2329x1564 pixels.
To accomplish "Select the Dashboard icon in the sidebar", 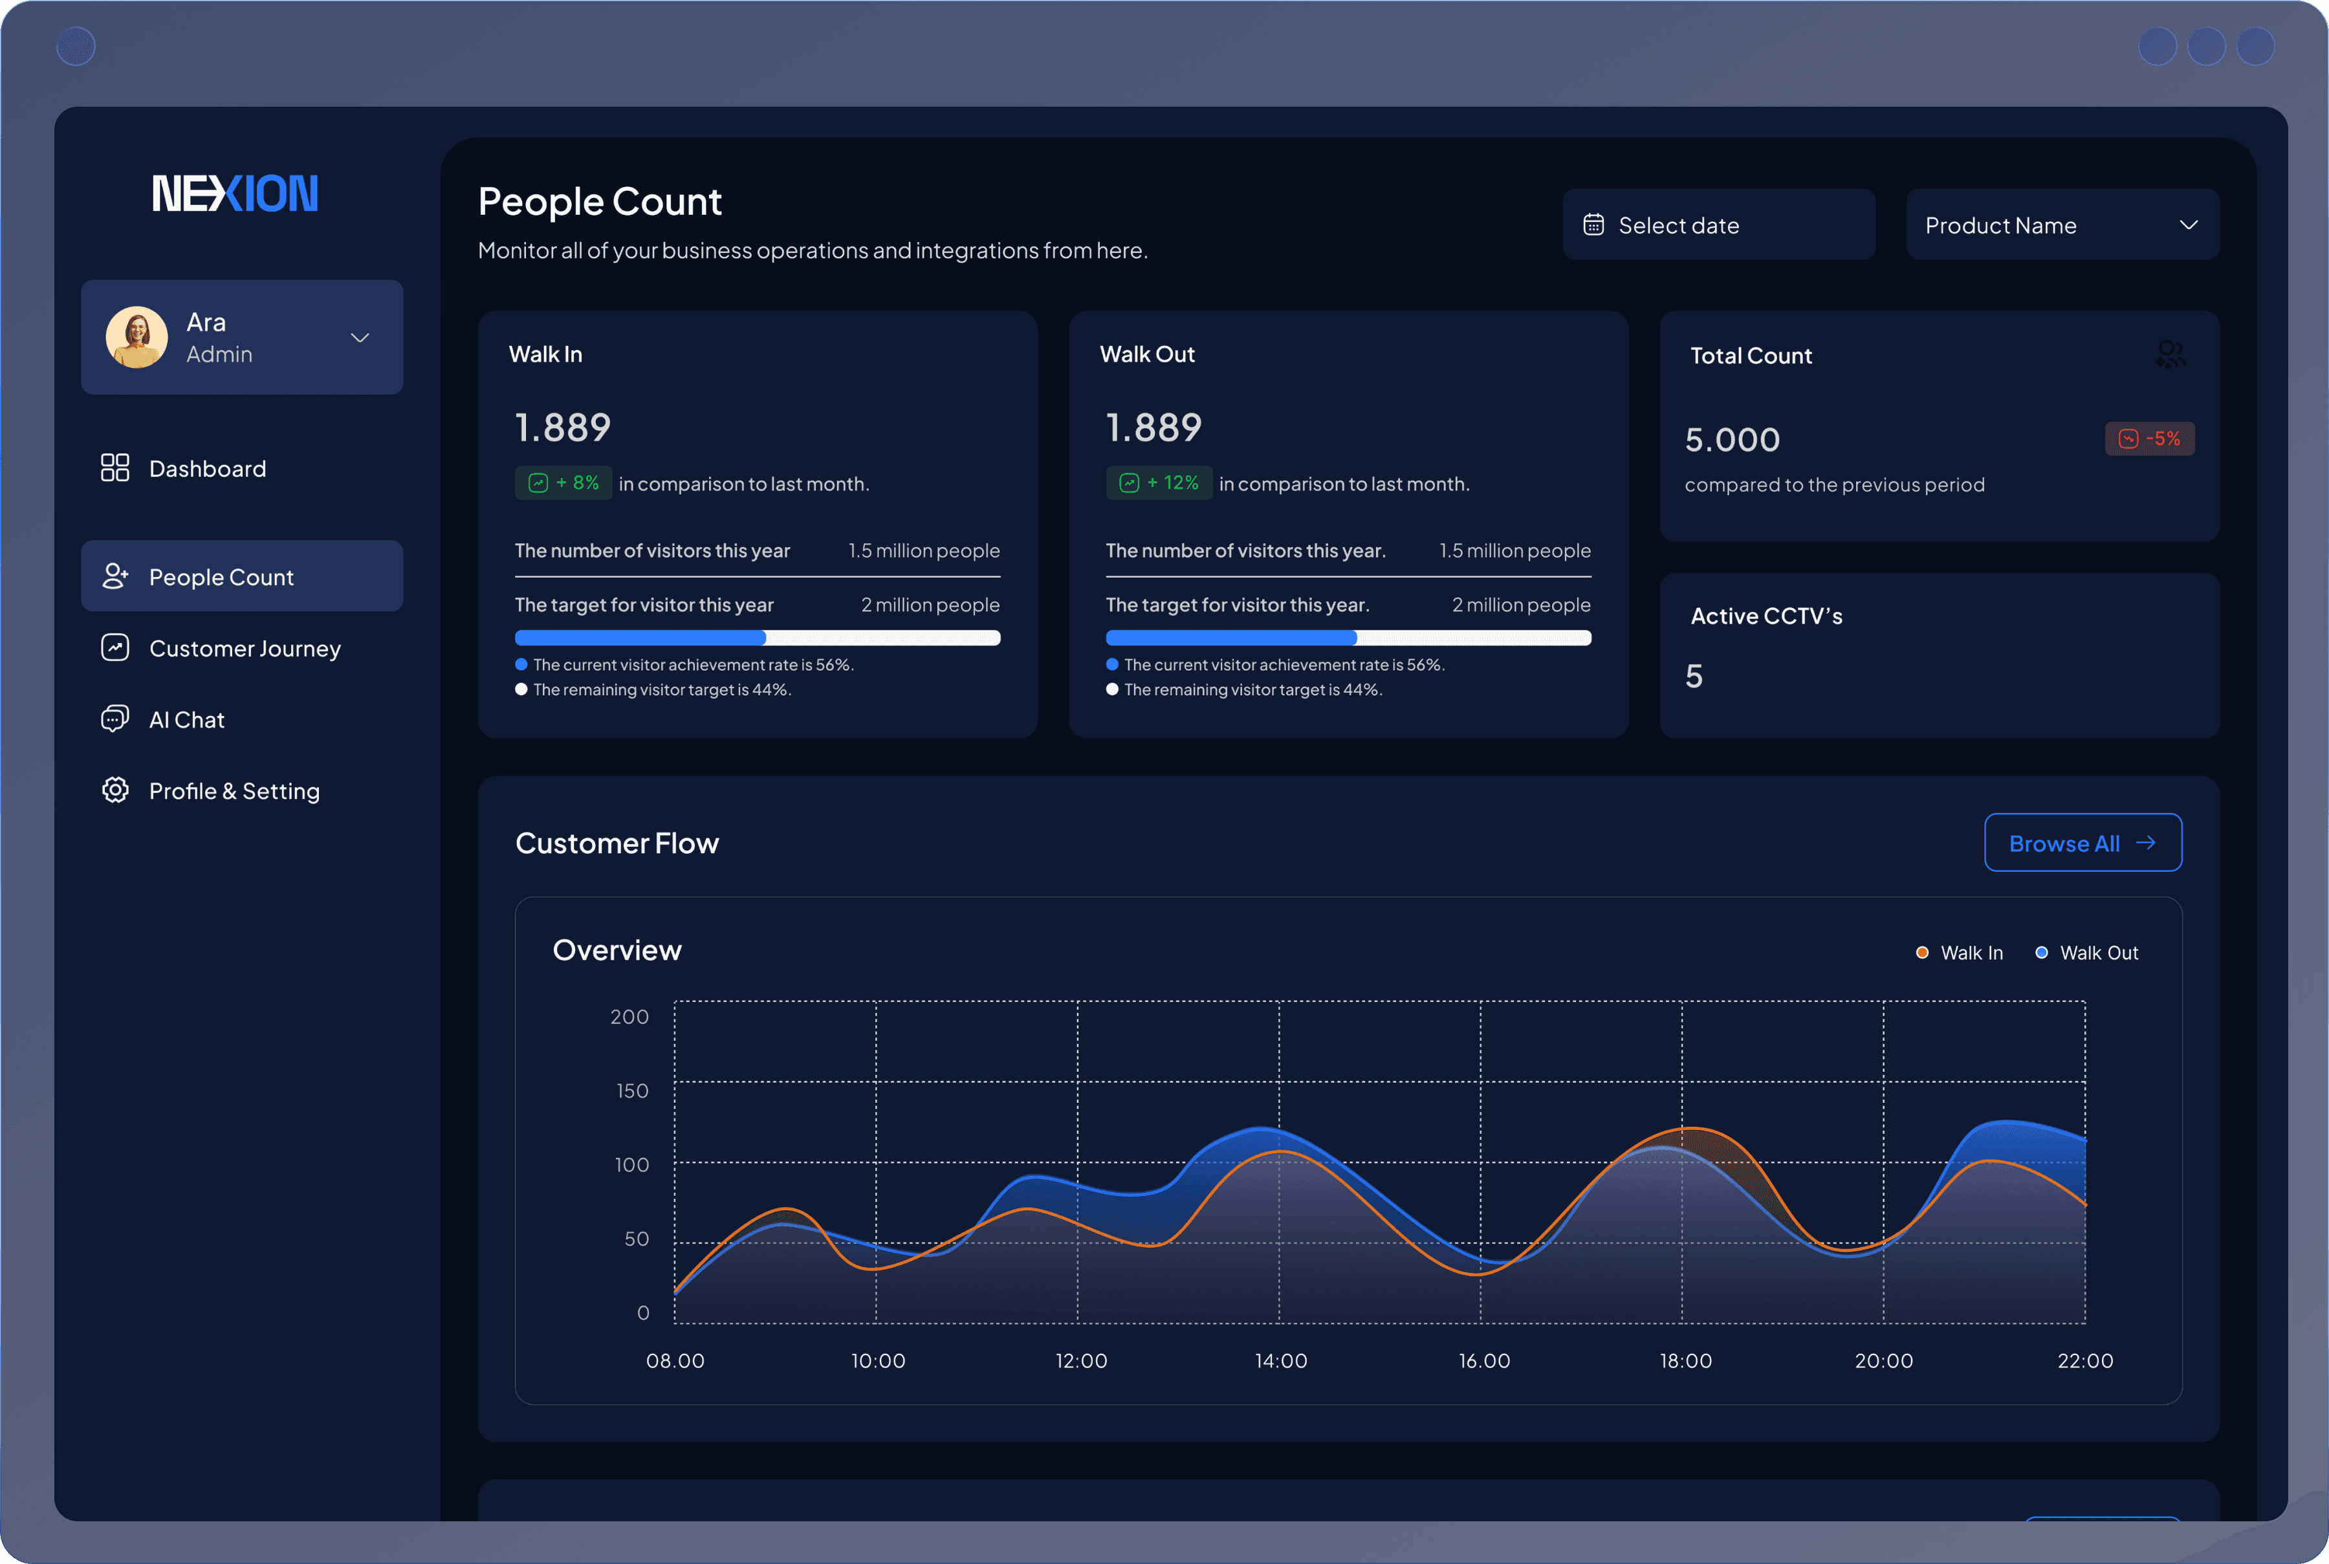I will [x=115, y=468].
